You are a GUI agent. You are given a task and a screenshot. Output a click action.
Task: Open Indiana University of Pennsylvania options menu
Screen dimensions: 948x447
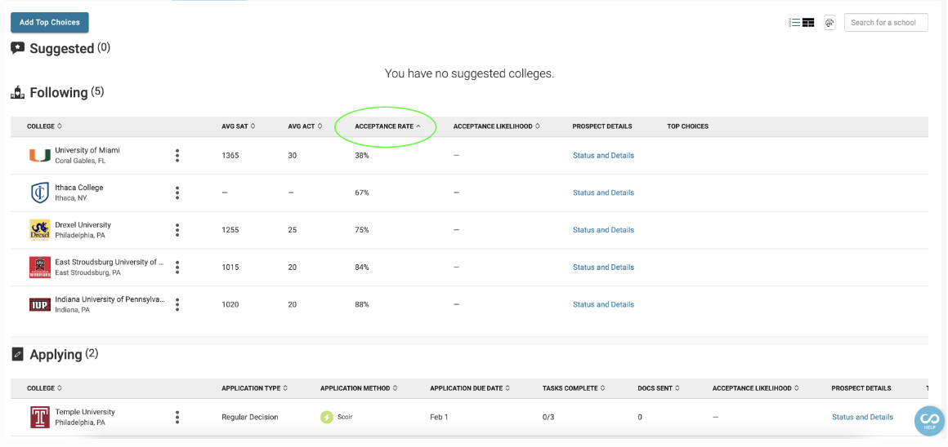coord(177,304)
